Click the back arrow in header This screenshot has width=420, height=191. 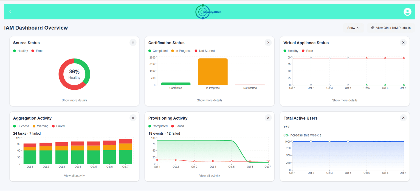[10, 12]
